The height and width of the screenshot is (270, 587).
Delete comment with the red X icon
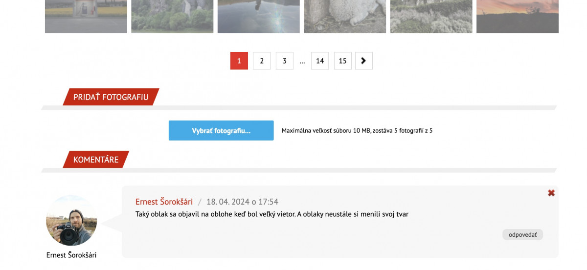pyautogui.click(x=551, y=193)
